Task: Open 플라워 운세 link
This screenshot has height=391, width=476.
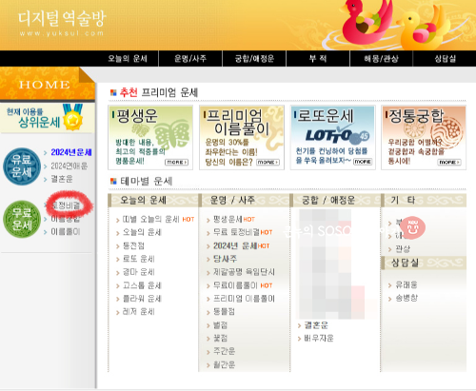Action: pyautogui.click(x=142, y=299)
